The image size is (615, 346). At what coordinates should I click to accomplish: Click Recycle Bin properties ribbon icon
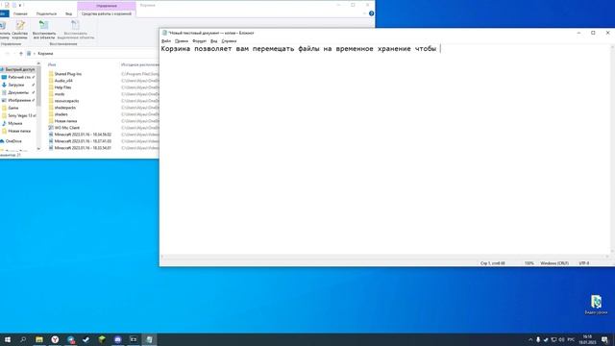point(19,30)
